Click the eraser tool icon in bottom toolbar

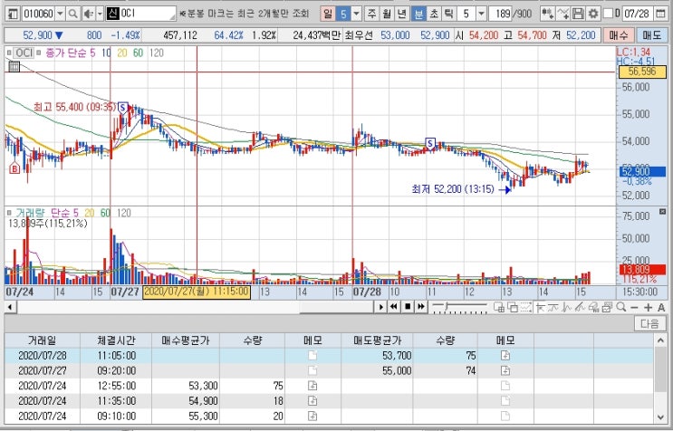593,307
